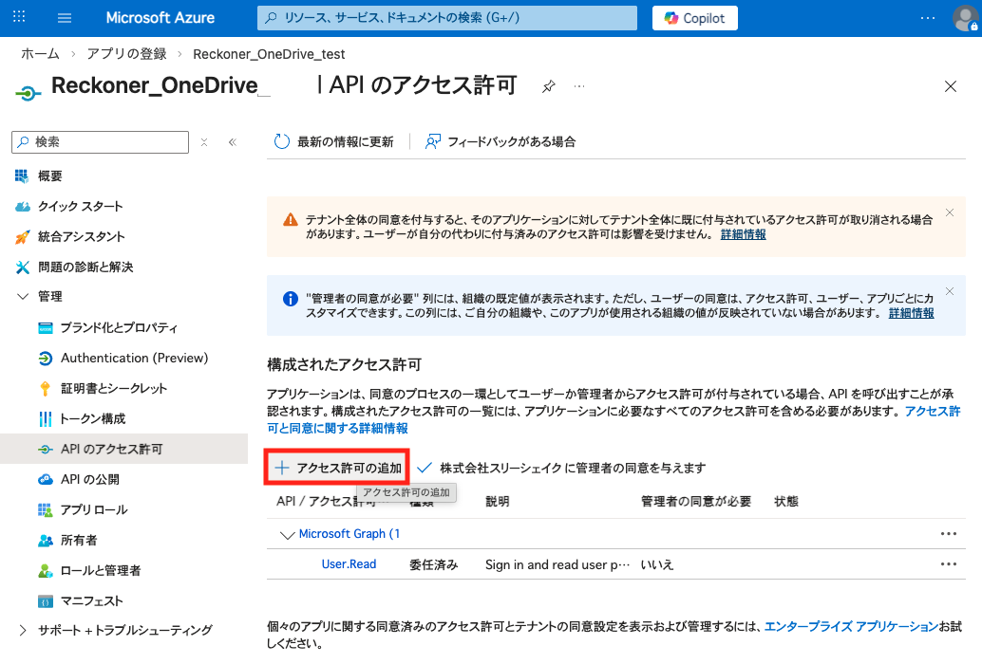Click the Sign in and read user description
This screenshot has width=982, height=664.
click(557, 564)
